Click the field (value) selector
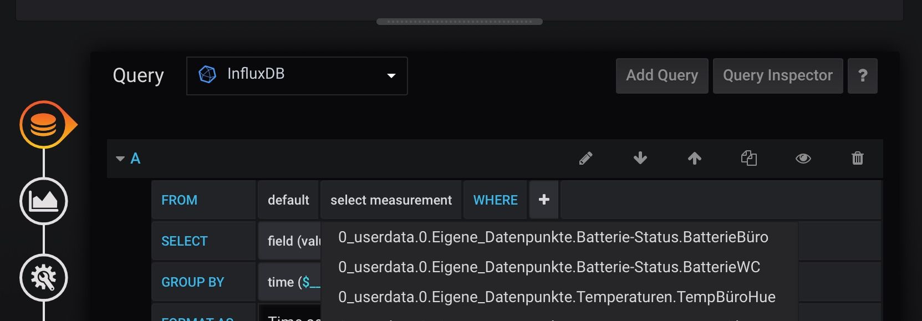The height and width of the screenshot is (321, 922). [290, 241]
